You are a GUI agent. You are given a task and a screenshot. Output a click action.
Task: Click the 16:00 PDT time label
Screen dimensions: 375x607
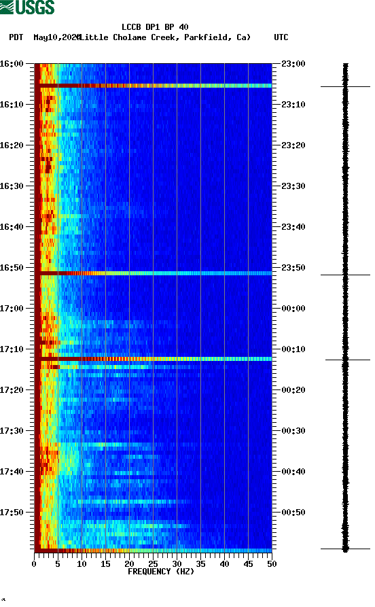coord(12,63)
